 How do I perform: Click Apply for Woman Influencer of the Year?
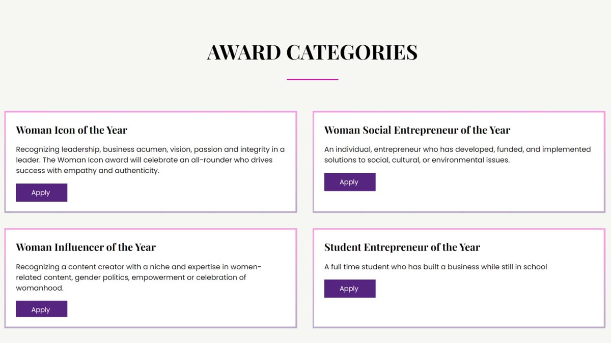[x=41, y=308]
